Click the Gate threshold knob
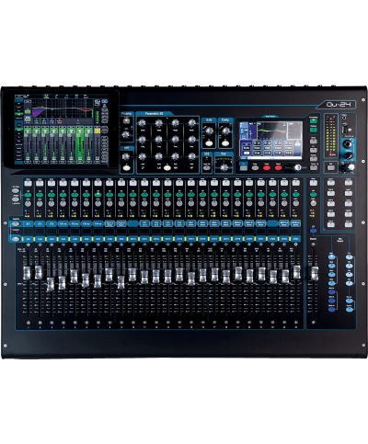Viewport: 368px width, 444px height. (209, 131)
